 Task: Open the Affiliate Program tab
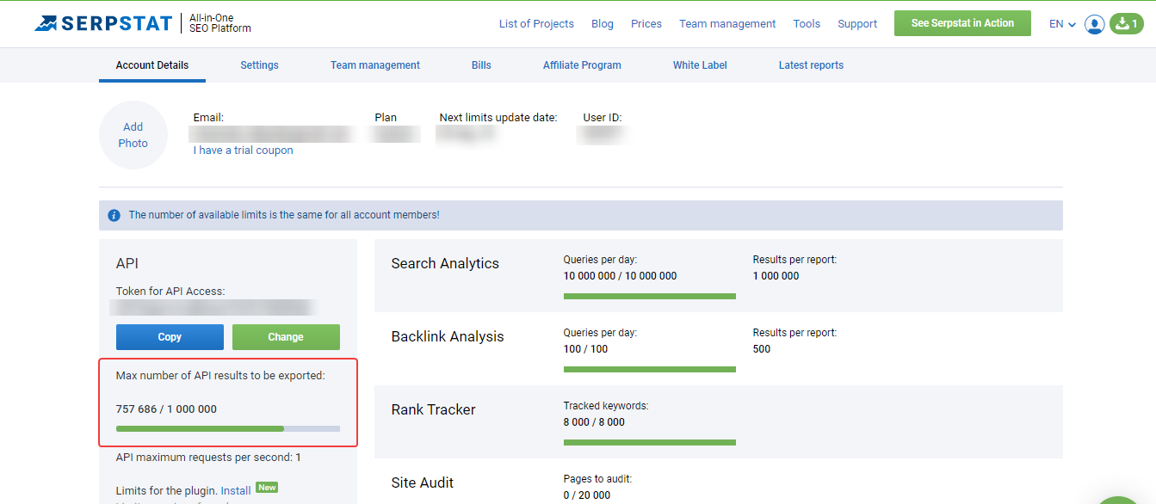pyautogui.click(x=582, y=65)
